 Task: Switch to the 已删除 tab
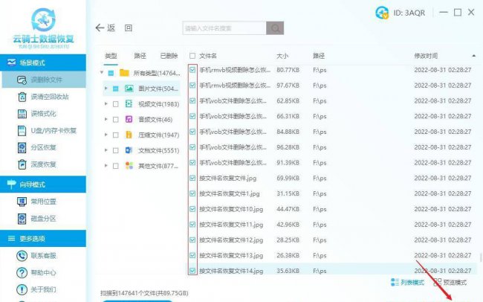(169, 56)
